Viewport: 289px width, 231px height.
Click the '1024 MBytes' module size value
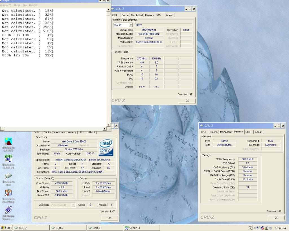(x=149, y=30)
